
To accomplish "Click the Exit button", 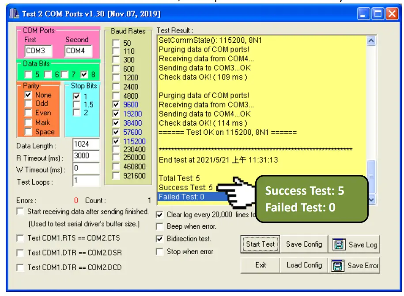I will [x=260, y=265].
